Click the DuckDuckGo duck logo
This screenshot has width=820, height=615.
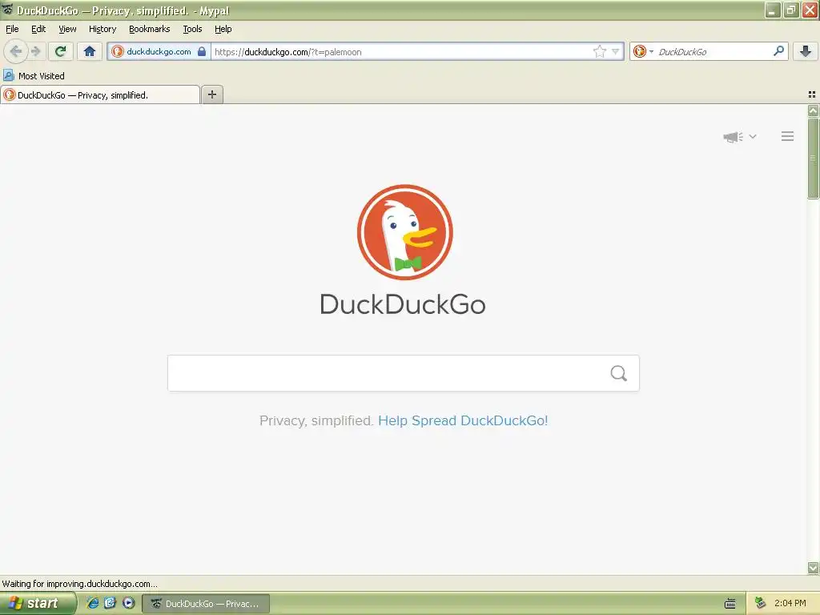coord(404,231)
